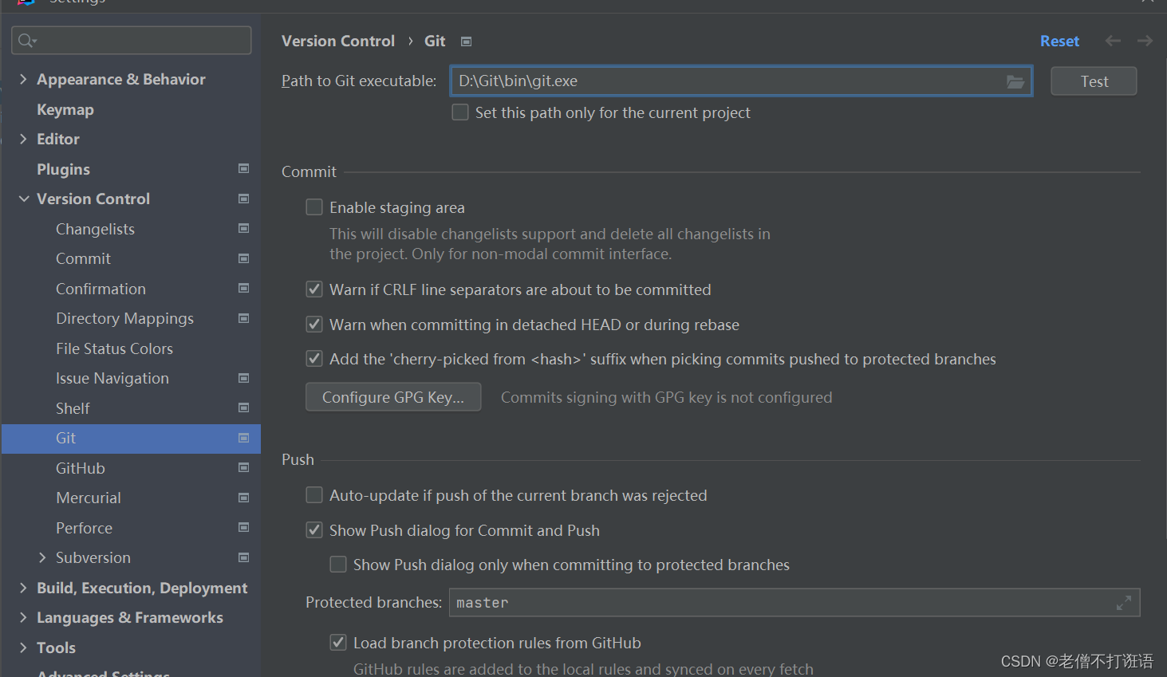Click the Test button for Git executable
The height and width of the screenshot is (677, 1167).
pyautogui.click(x=1094, y=81)
